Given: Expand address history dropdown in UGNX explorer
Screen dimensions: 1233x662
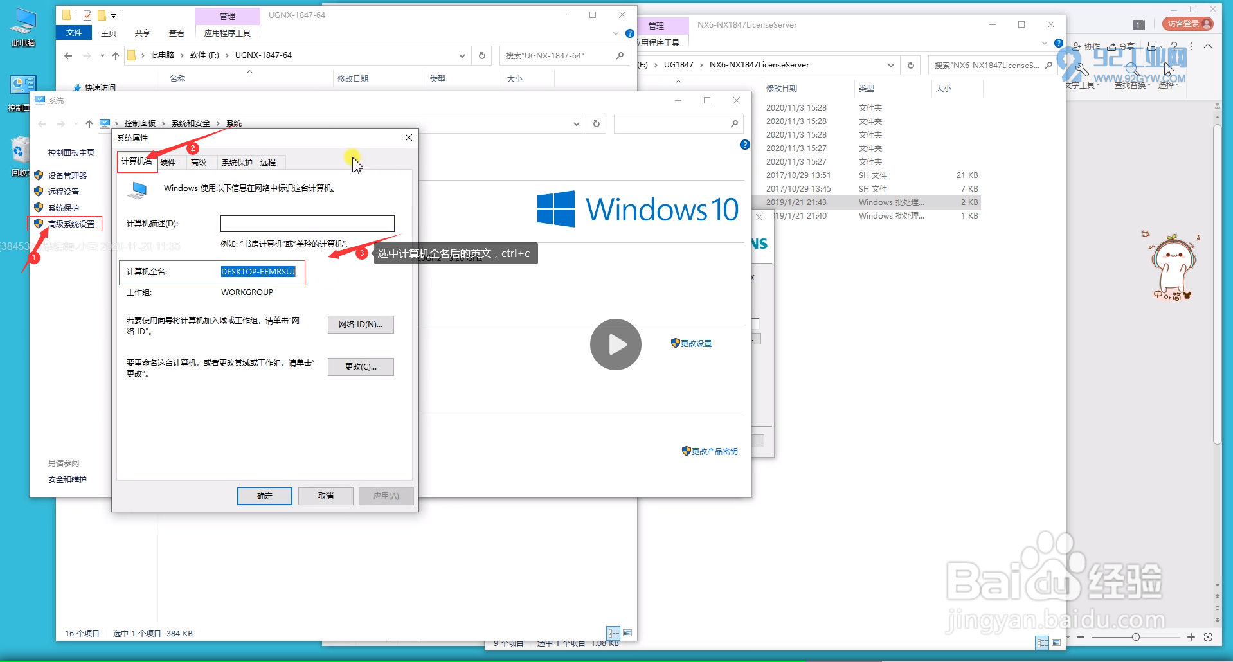Looking at the screenshot, I should pos(462,56).
